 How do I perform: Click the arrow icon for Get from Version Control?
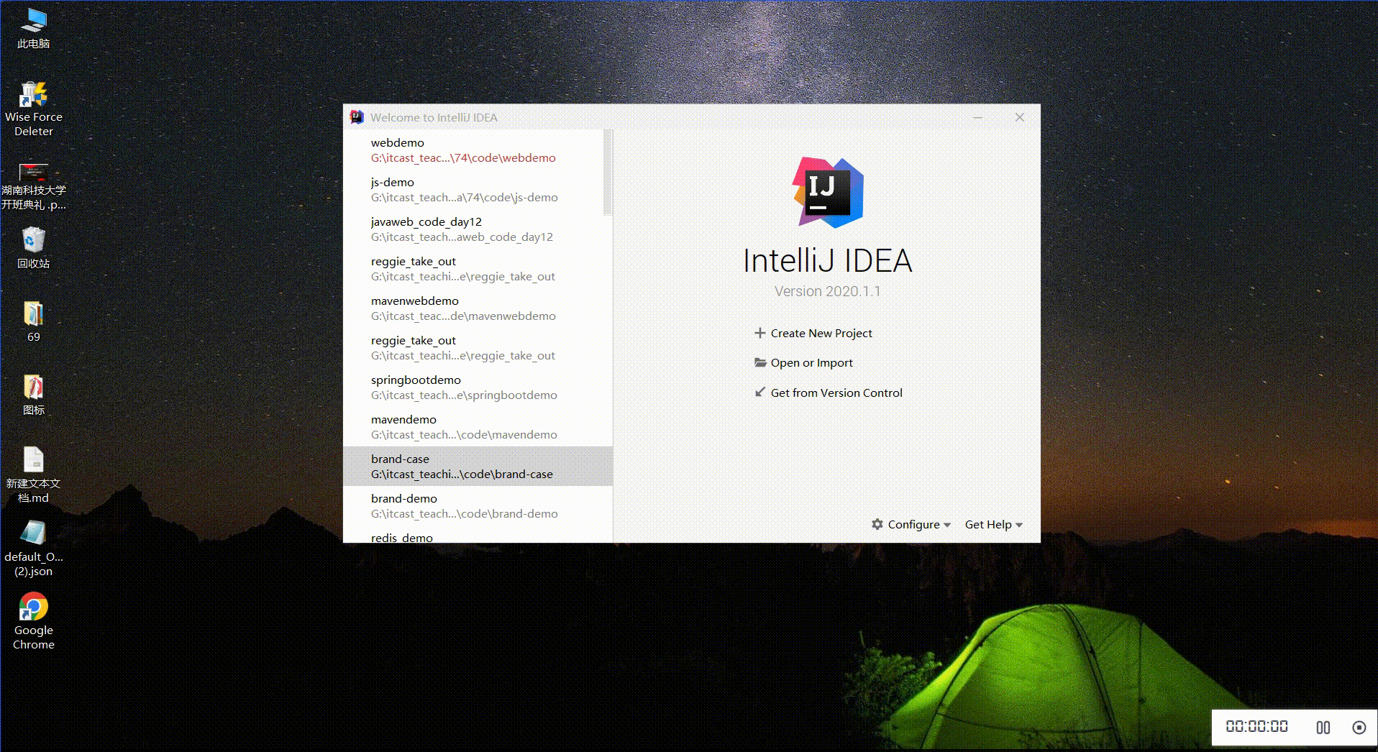click(x=759, y=392)
